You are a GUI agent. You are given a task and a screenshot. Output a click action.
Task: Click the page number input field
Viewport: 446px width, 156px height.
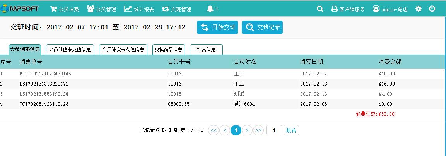click(274, 130)
